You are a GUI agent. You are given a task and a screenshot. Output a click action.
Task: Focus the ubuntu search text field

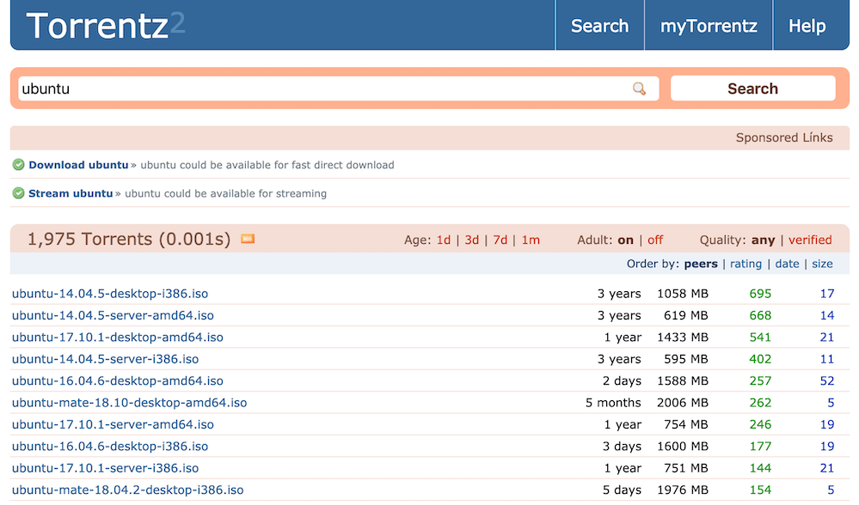[322, 88]
